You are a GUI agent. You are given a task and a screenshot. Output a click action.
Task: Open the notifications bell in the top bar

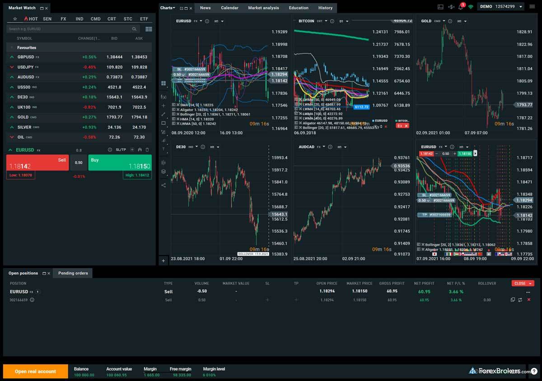pos(460,6)
